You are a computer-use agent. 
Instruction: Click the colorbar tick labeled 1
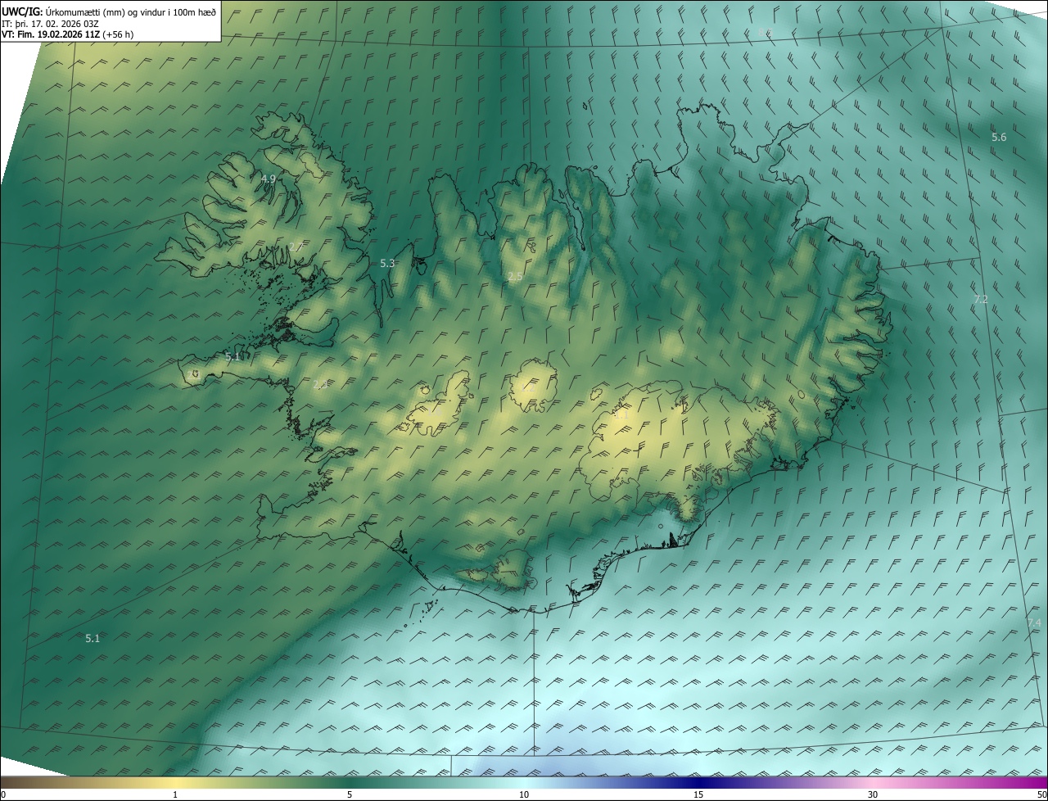click(x=175, y=794)
